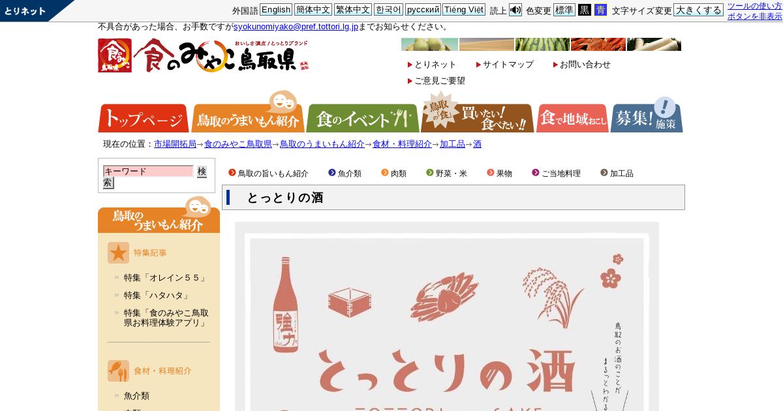The image size is (783, 411).
Task: Click breadcrumb link 酒
Action: point(477,144)
